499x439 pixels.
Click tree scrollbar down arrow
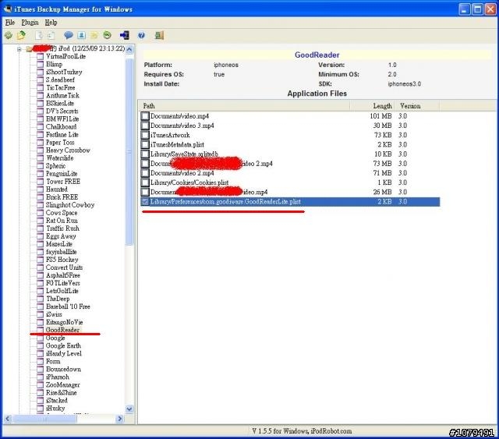(x=129, y=409)
